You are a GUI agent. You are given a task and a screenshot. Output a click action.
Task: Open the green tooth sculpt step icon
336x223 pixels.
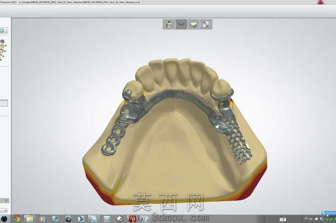[193, 24]
